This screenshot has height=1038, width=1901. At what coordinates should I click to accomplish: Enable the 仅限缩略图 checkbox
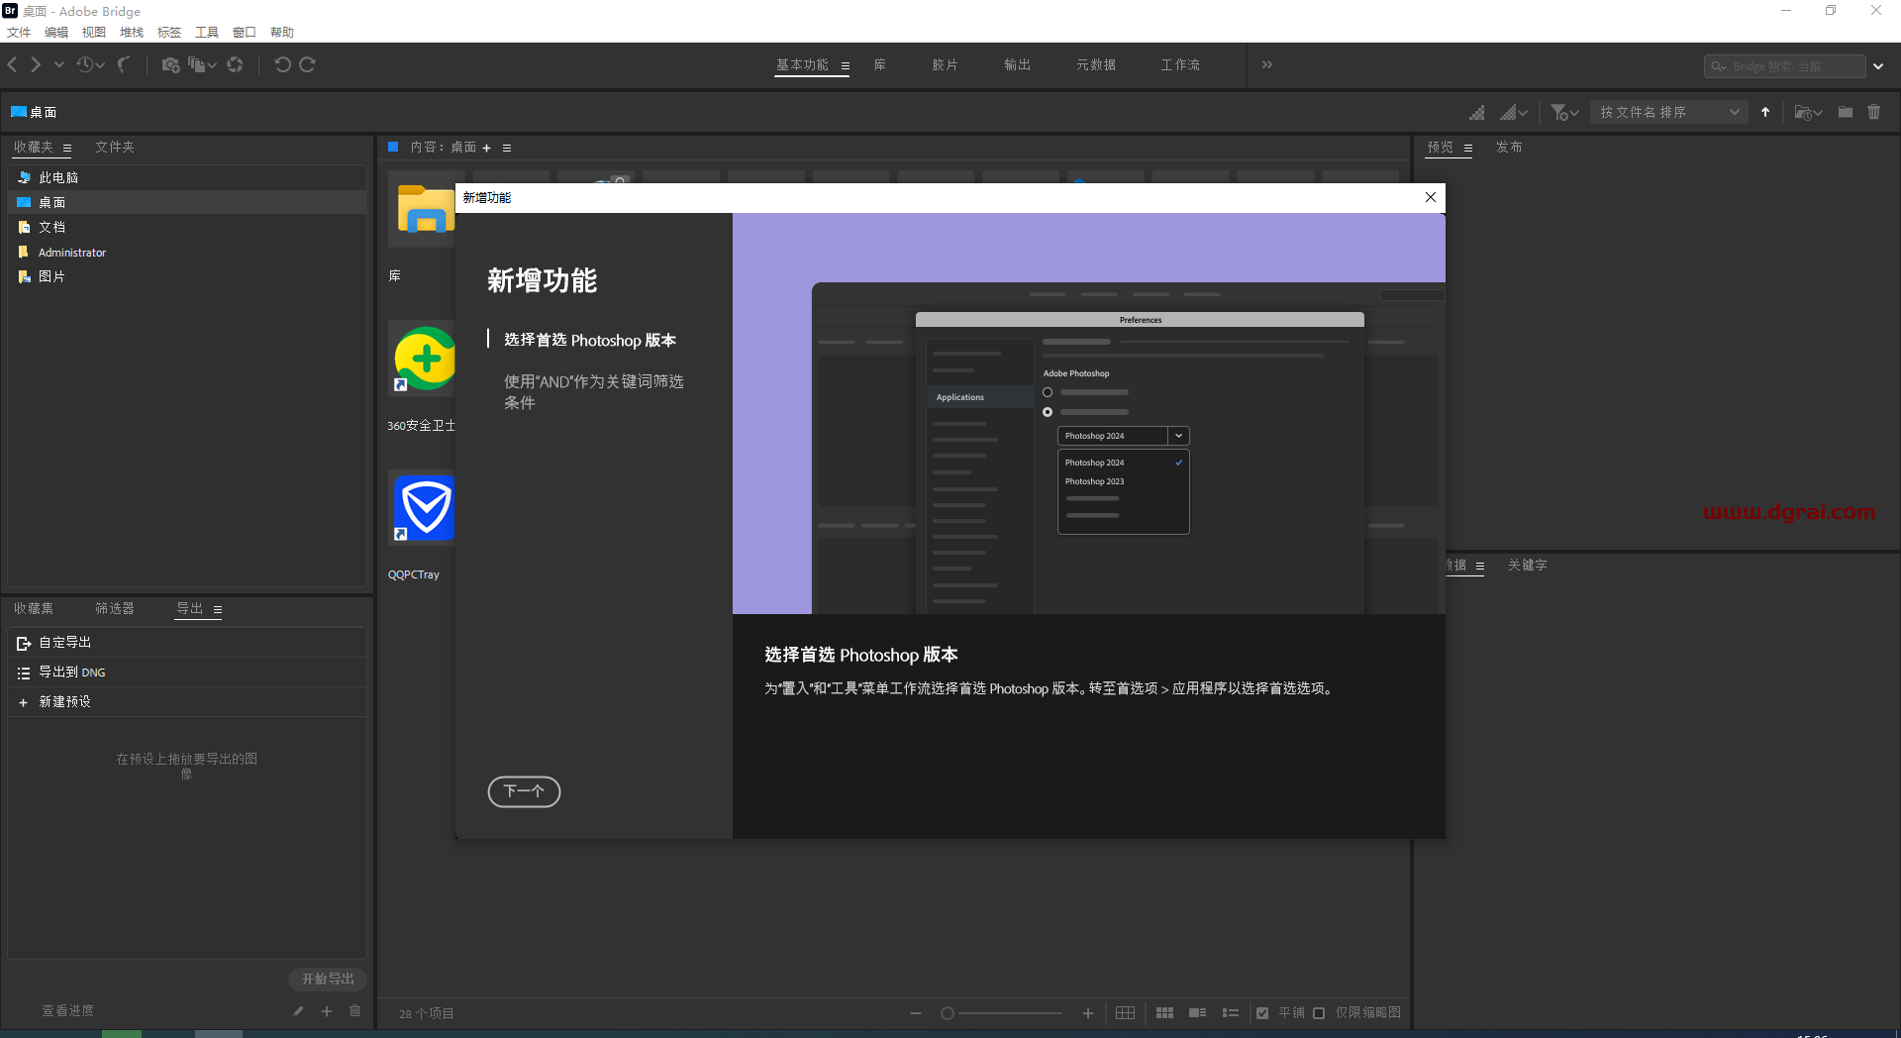(x=1319, y=1013)
